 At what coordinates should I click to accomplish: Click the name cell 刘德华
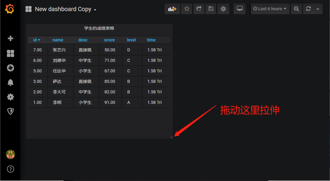tap(61, 60)
